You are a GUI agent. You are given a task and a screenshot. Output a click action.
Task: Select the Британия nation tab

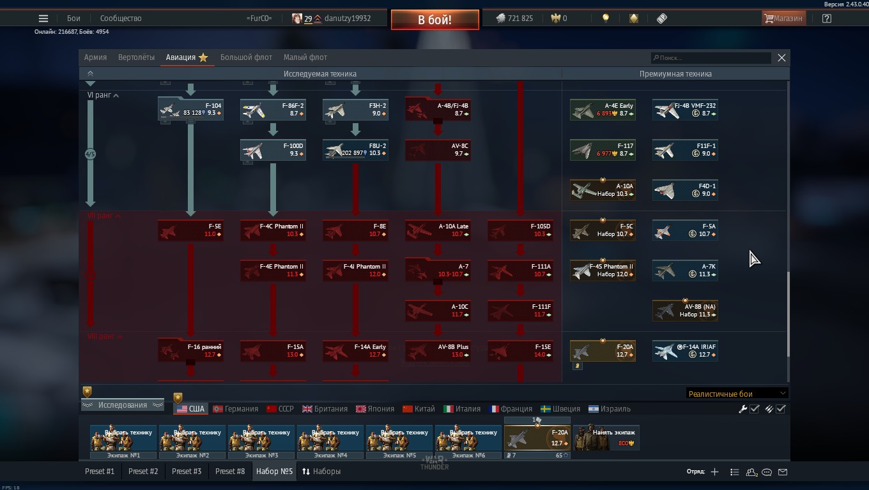pyautogui.click(x=325, y=409)
